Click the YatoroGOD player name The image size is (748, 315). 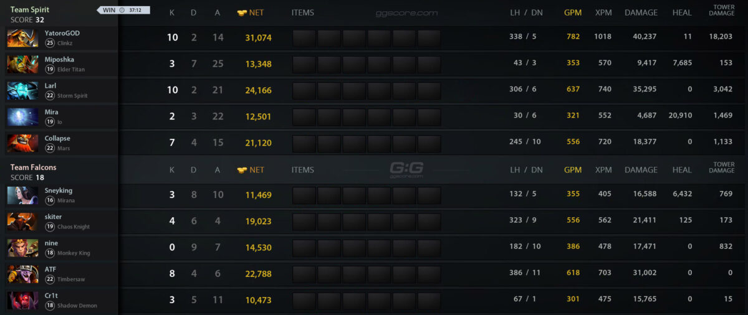click(62, 33)
